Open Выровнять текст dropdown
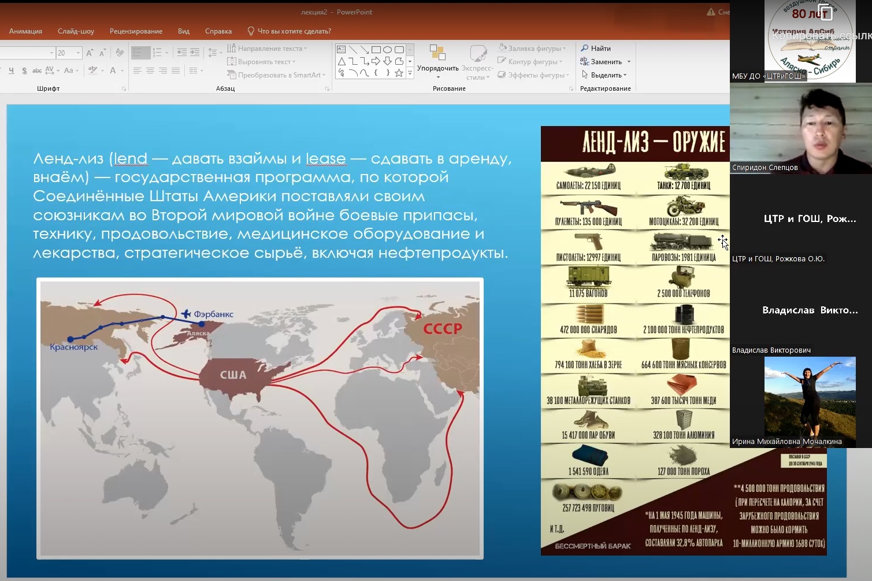 [x=262, y=62]
